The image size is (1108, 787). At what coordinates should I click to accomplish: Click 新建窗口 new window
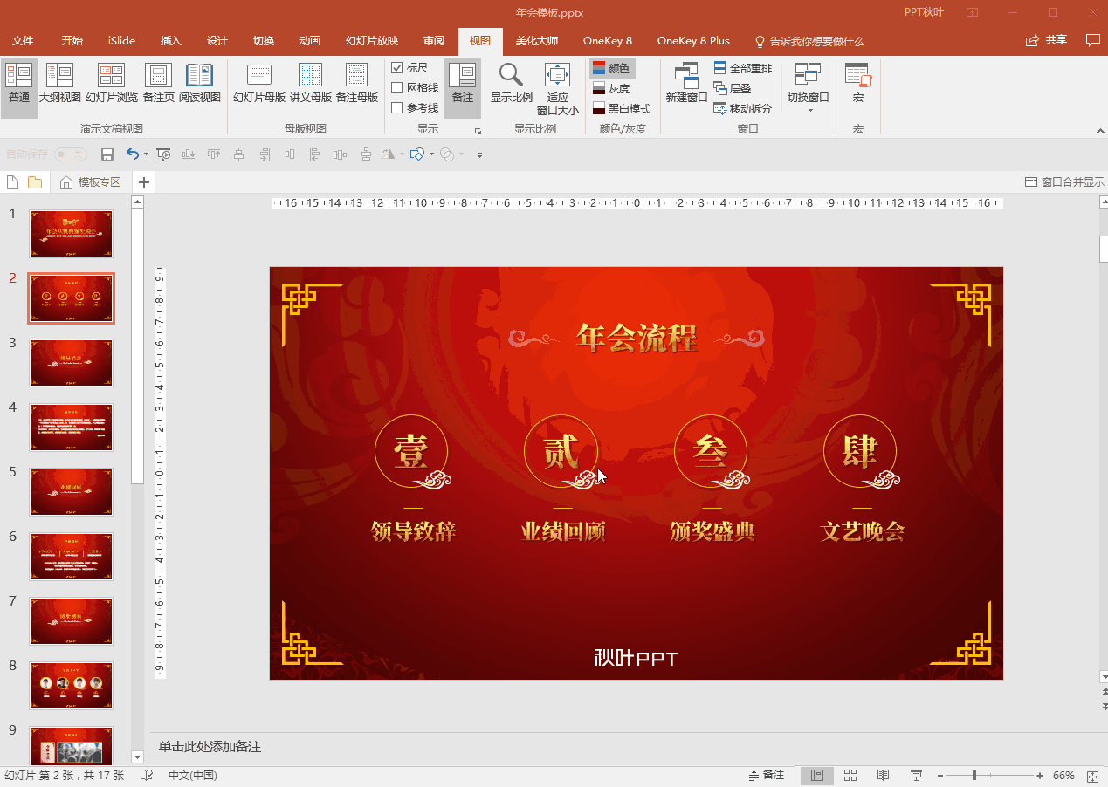686,86
